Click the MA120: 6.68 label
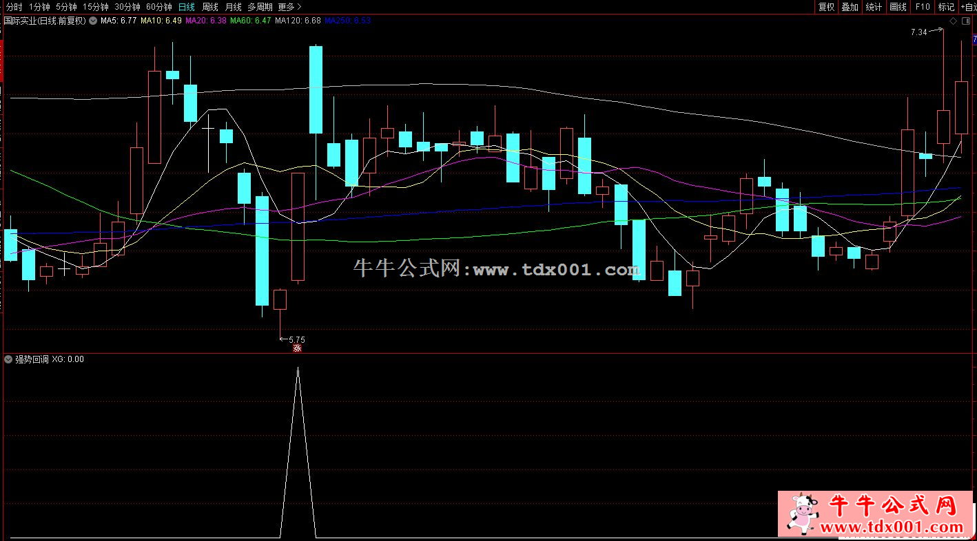The image size is (977, 541). [298, 21]
